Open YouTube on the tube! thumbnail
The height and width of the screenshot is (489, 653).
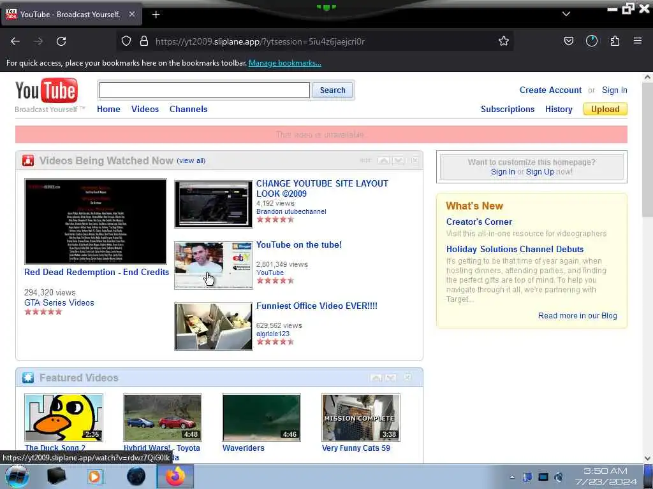coord(213,266)
